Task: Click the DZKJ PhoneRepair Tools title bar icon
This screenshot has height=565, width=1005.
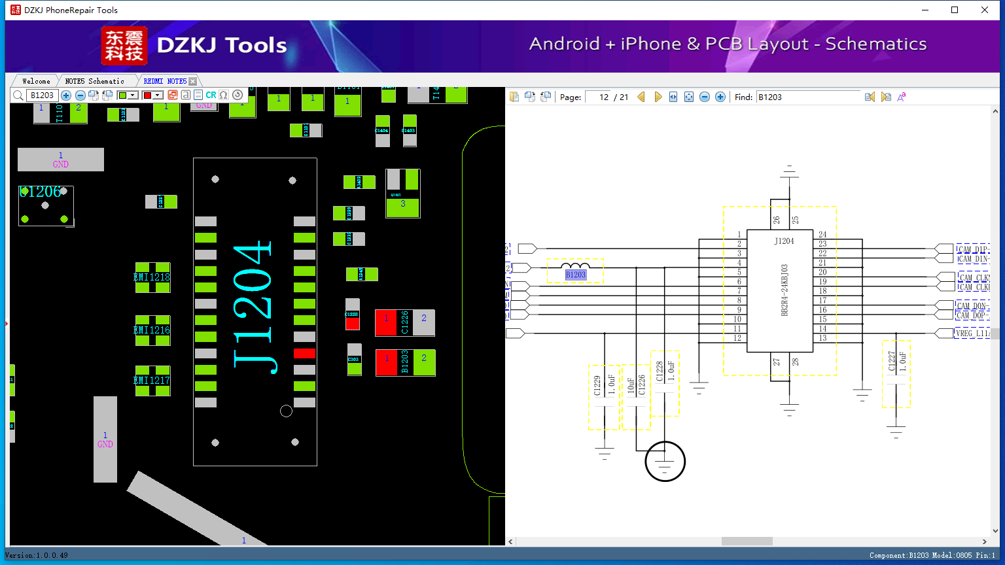Action: [15, 10]
